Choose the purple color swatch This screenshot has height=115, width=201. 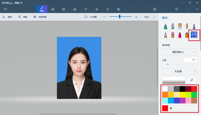pos(183,101)
